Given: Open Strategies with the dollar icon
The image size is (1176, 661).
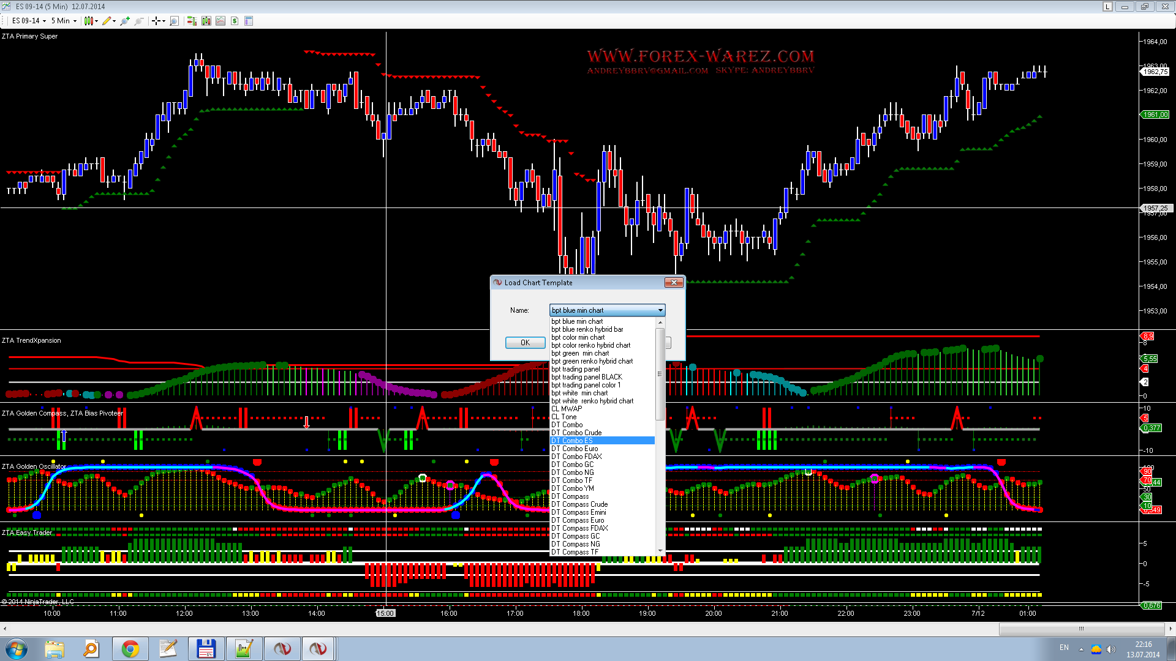Looking at the screenshot, I should [x=234, y=21].
